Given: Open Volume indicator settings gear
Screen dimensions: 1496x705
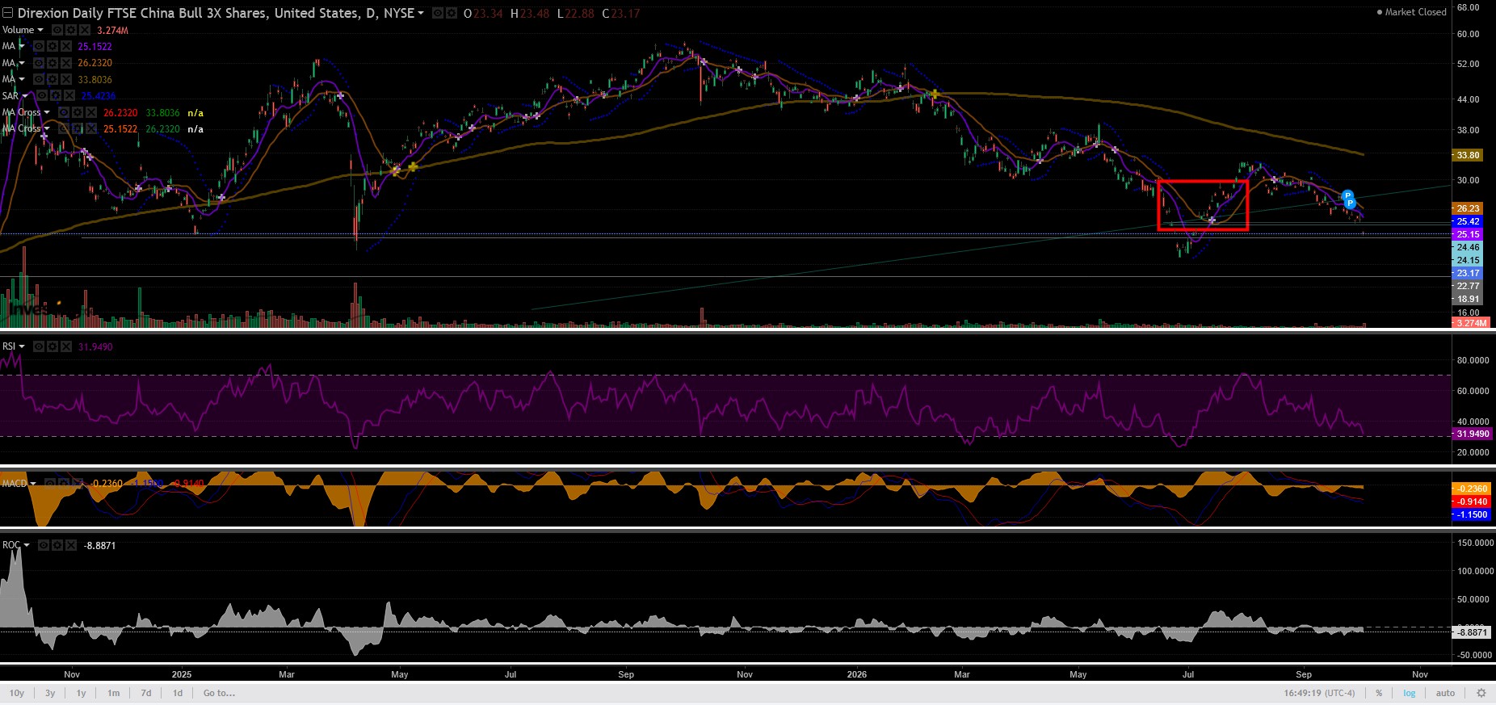Looking at the screenshot, I should 70,30.
